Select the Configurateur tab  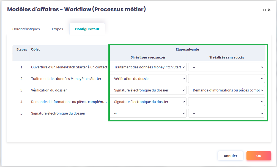click(87, 29)
